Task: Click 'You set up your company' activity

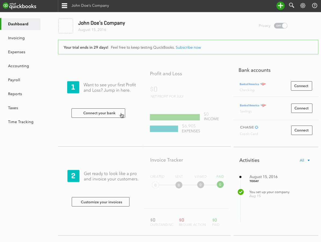Action: tap(269, 192)
